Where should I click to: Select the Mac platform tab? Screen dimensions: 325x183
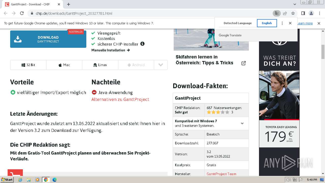coord(64,65)
